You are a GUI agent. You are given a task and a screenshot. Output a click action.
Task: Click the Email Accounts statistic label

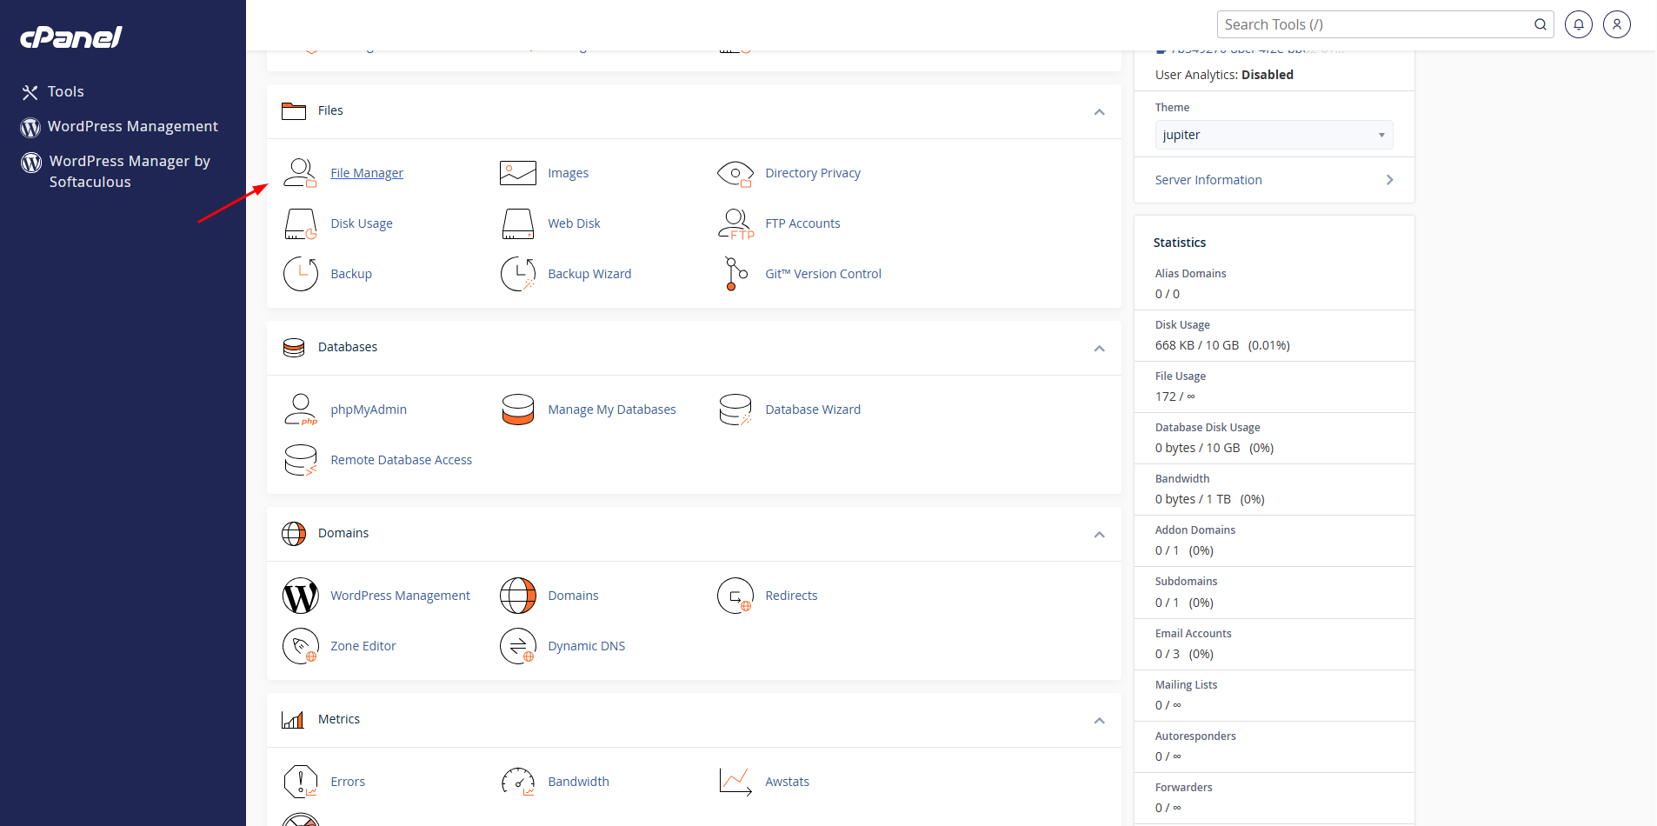pos(1194,633)
